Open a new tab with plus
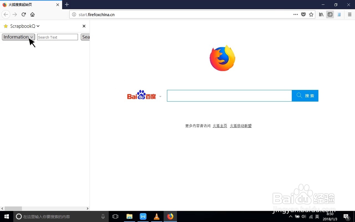This screenshot has width=355, height=222. 67,5
